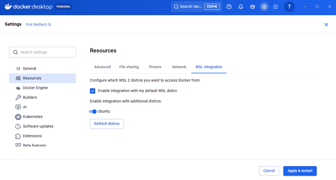Click the feedback icon beside Give feedback

pyautogui.click(x=49, y=25)
